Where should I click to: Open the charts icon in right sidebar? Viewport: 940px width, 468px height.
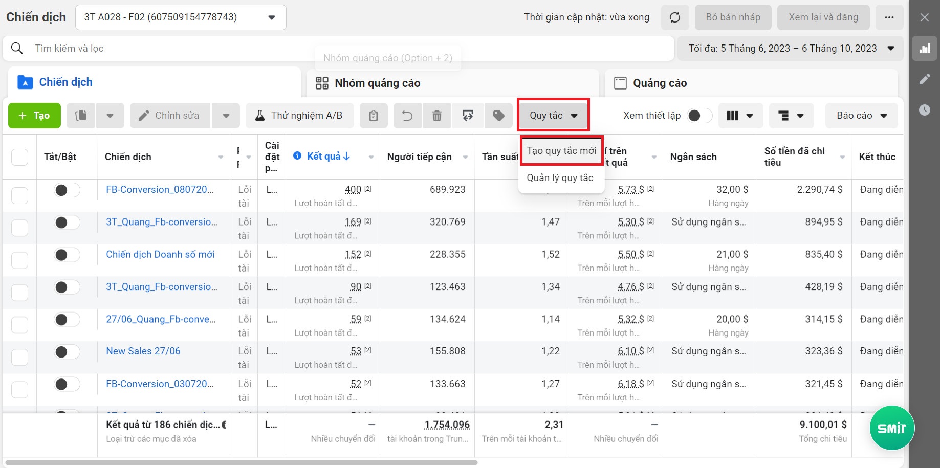(x=925, y=49)
